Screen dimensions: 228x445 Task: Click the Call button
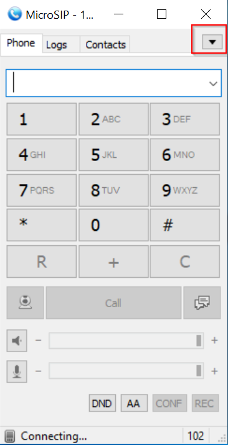click(113, 303)
